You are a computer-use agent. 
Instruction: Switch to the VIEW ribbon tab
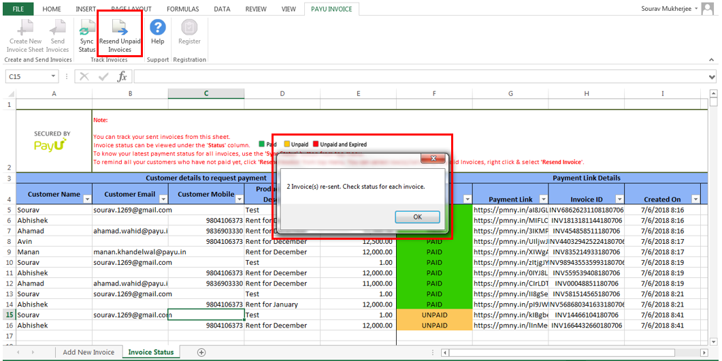click(289, 9)
